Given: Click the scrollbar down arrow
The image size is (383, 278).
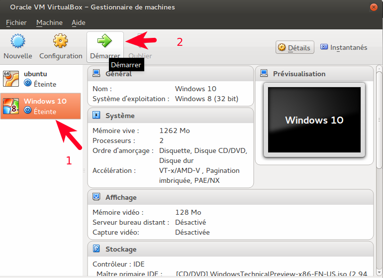Looking at the screenshot, I should (379, 272).
